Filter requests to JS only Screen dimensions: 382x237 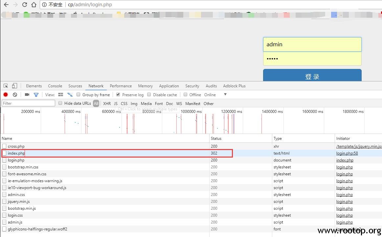(x=116, y=103)
